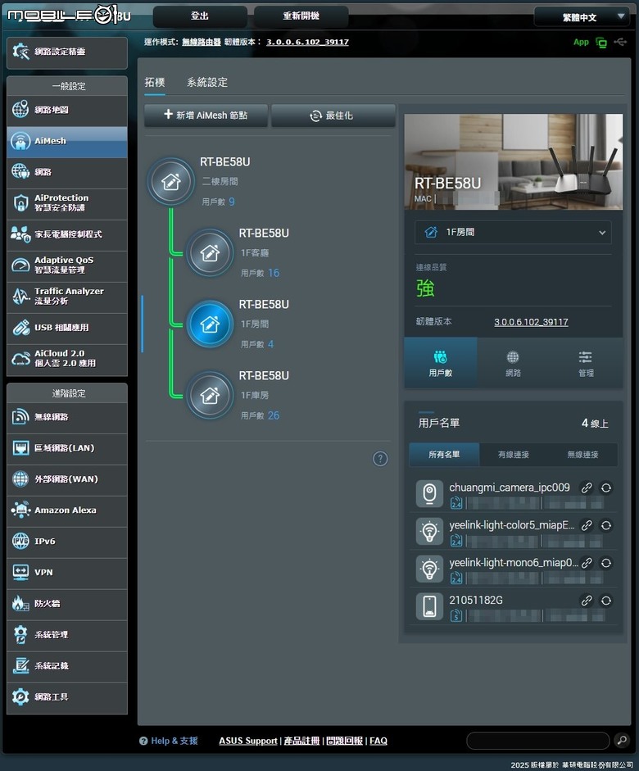Click the App link in header
The width and height of the screenshot is (639, 771).
coord(581,42)
